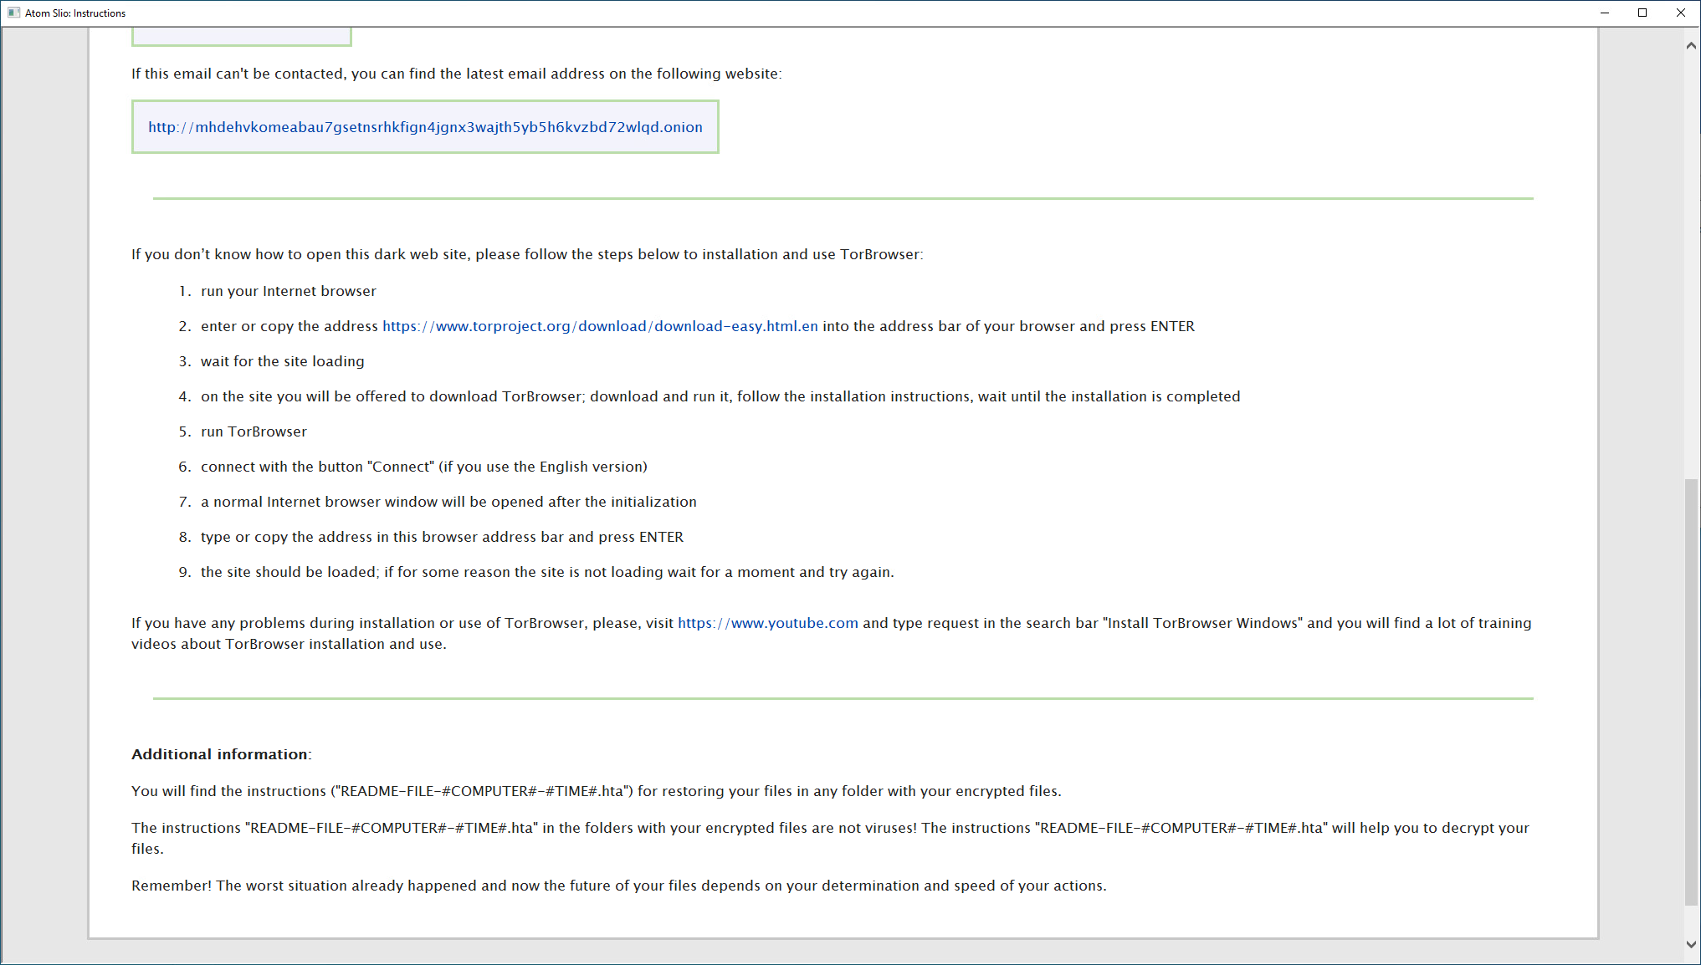Click the Atom Slio window icon in title bar
The width and height of the screenshot is (1701, 965).
[13, 13]
